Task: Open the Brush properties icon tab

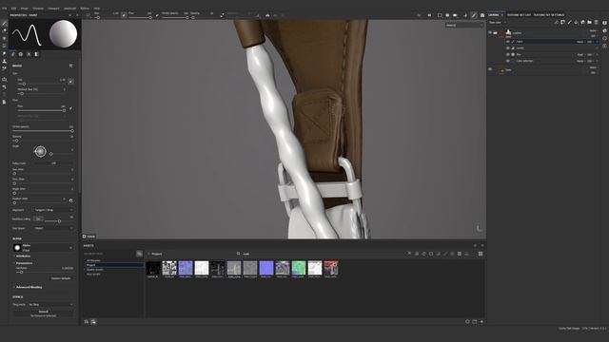Action: (13, 54)
